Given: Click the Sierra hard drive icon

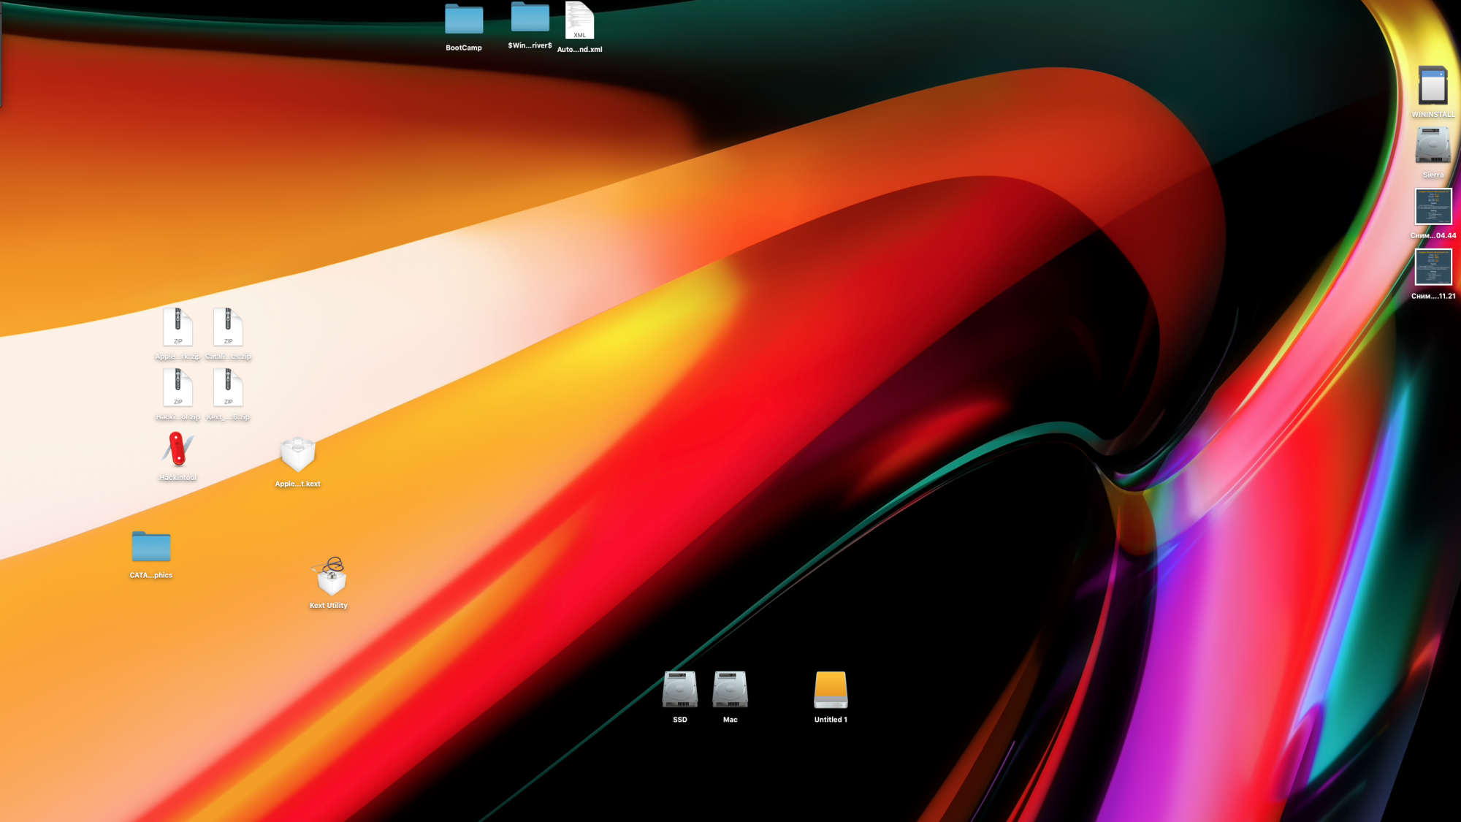Looking at the screenshot, I should coord(1433,146).
